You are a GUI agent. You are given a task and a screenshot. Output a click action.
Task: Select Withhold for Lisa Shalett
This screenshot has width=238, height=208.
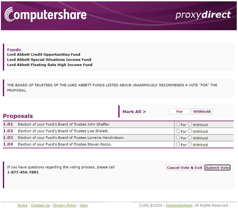(190, 131)
